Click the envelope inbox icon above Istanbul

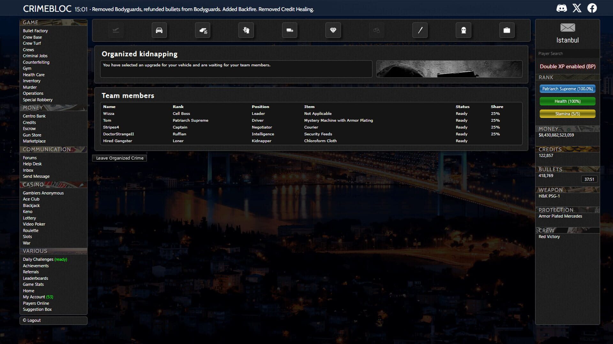coord(567,28)
